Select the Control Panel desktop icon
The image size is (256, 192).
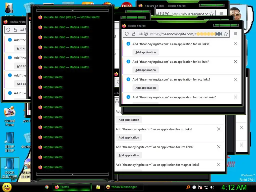pos(10,116)
